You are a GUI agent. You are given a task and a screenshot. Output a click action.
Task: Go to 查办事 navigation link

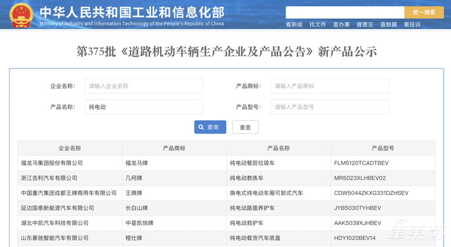tap(341, 24)
